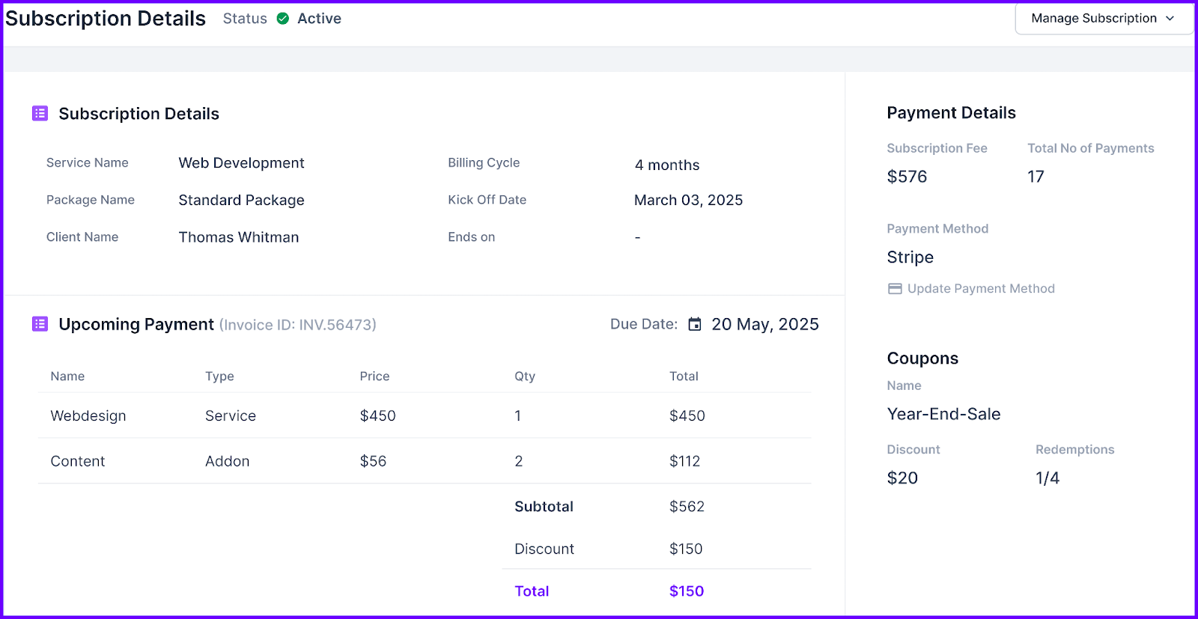1198x619 pixels.
Task: Click the Thomas Whitman client name
Action: pyautogui.click(x=239, y=237)
